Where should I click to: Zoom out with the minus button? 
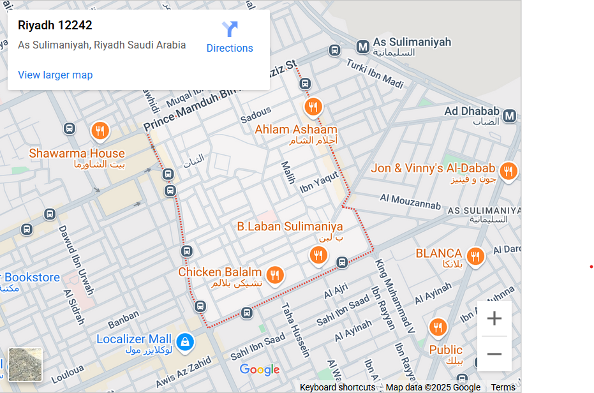tap(494, 354)
